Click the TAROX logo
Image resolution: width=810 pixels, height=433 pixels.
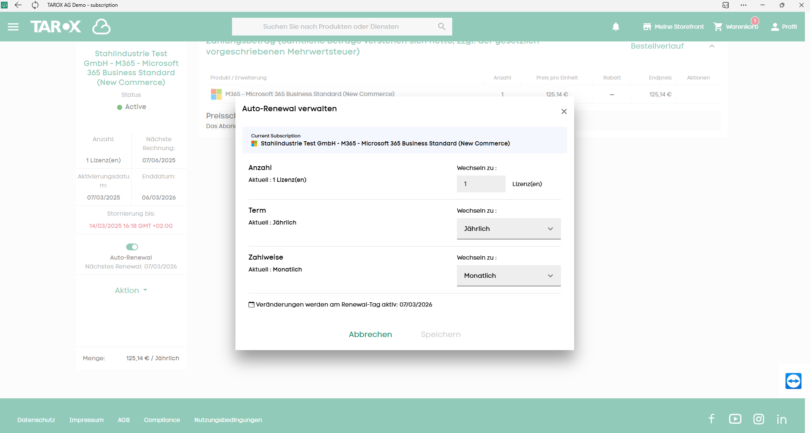click(55, 27)
